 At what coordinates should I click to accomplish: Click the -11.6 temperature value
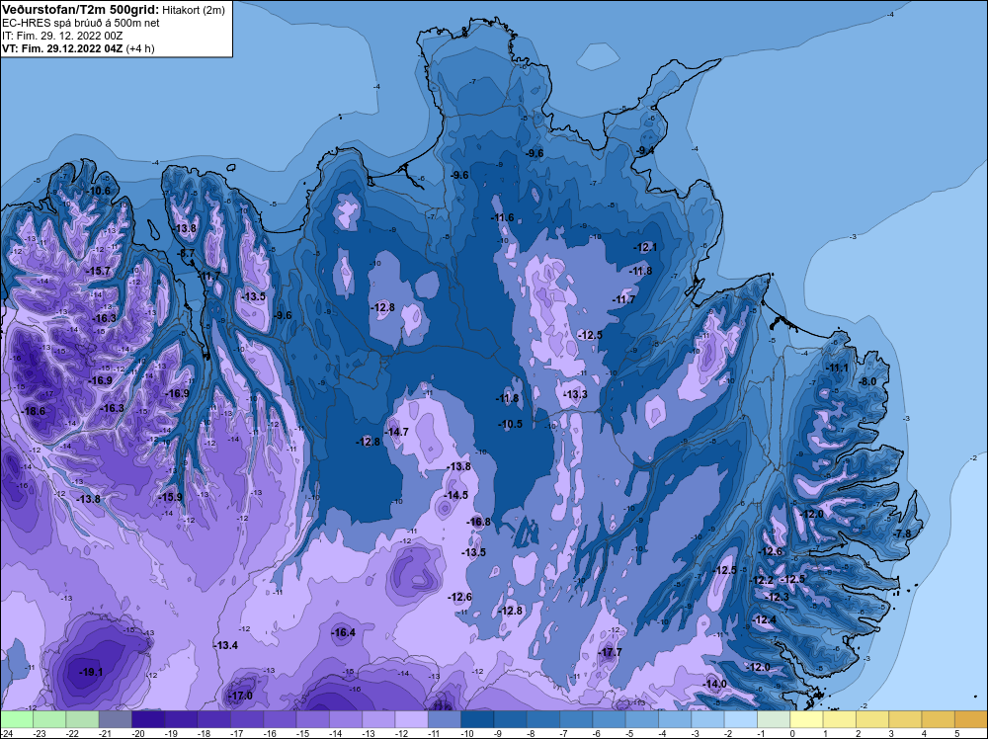click(502, 218)
